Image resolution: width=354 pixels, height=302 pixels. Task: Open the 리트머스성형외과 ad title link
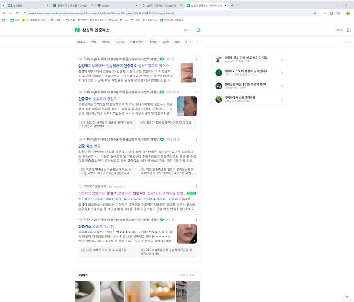(132, 193)
